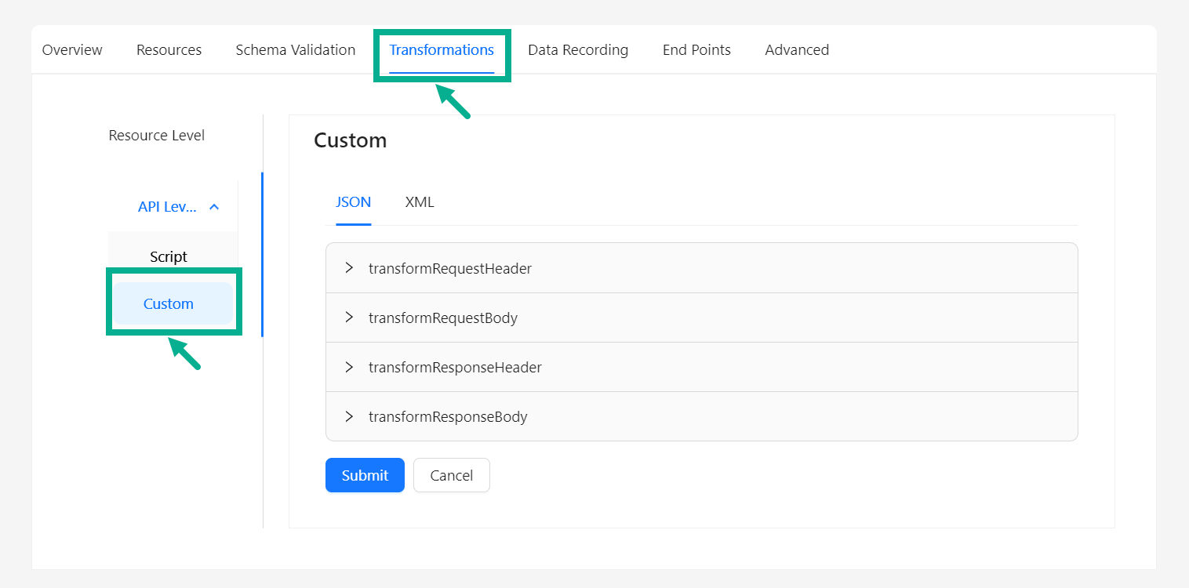Switch to the Overview tab
The width and height of the screenshot is (1189, 588).
point(72,50)
